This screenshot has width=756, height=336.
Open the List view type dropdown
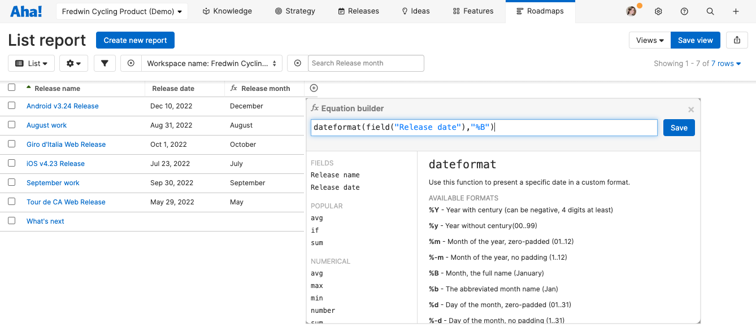pos(31,63)
